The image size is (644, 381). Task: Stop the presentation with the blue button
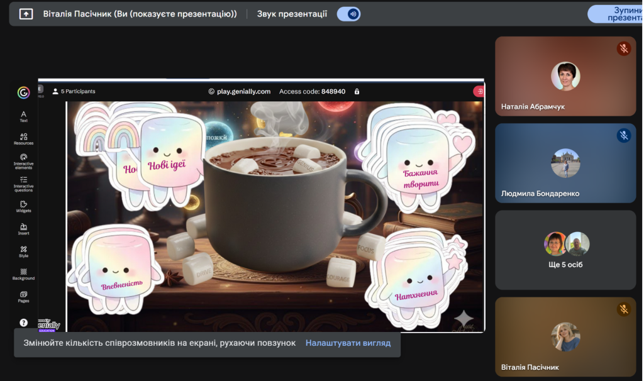[x=615, y=14]
